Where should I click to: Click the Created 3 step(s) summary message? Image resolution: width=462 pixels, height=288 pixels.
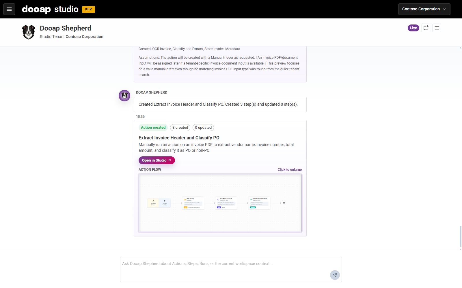coord(220,105)
